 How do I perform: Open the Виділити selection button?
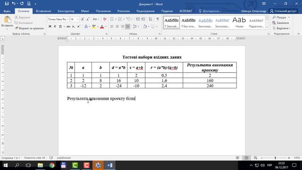click(x=281, y=28)
